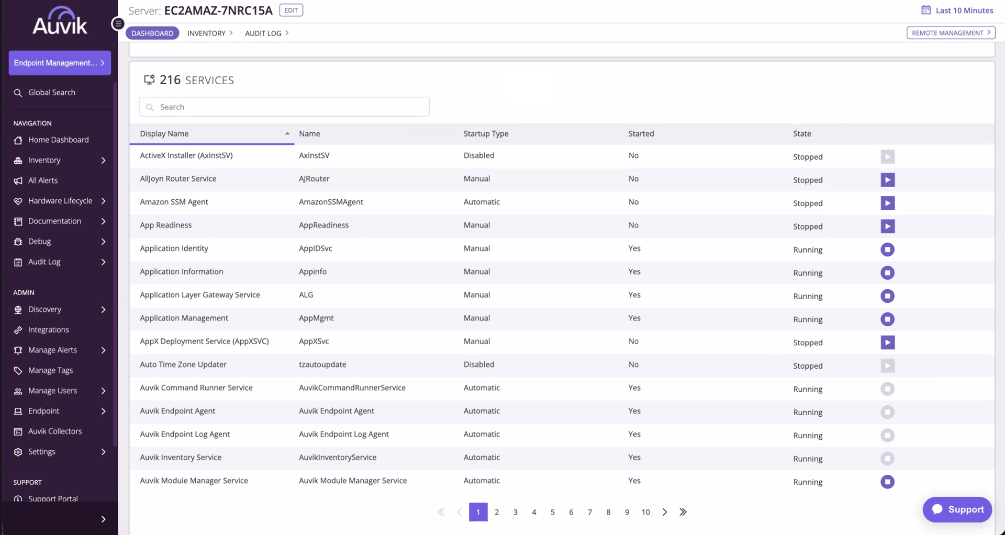The image size is (1005, 535).
Task: Open Endpoint Management site selector
Action: (60, 63)
